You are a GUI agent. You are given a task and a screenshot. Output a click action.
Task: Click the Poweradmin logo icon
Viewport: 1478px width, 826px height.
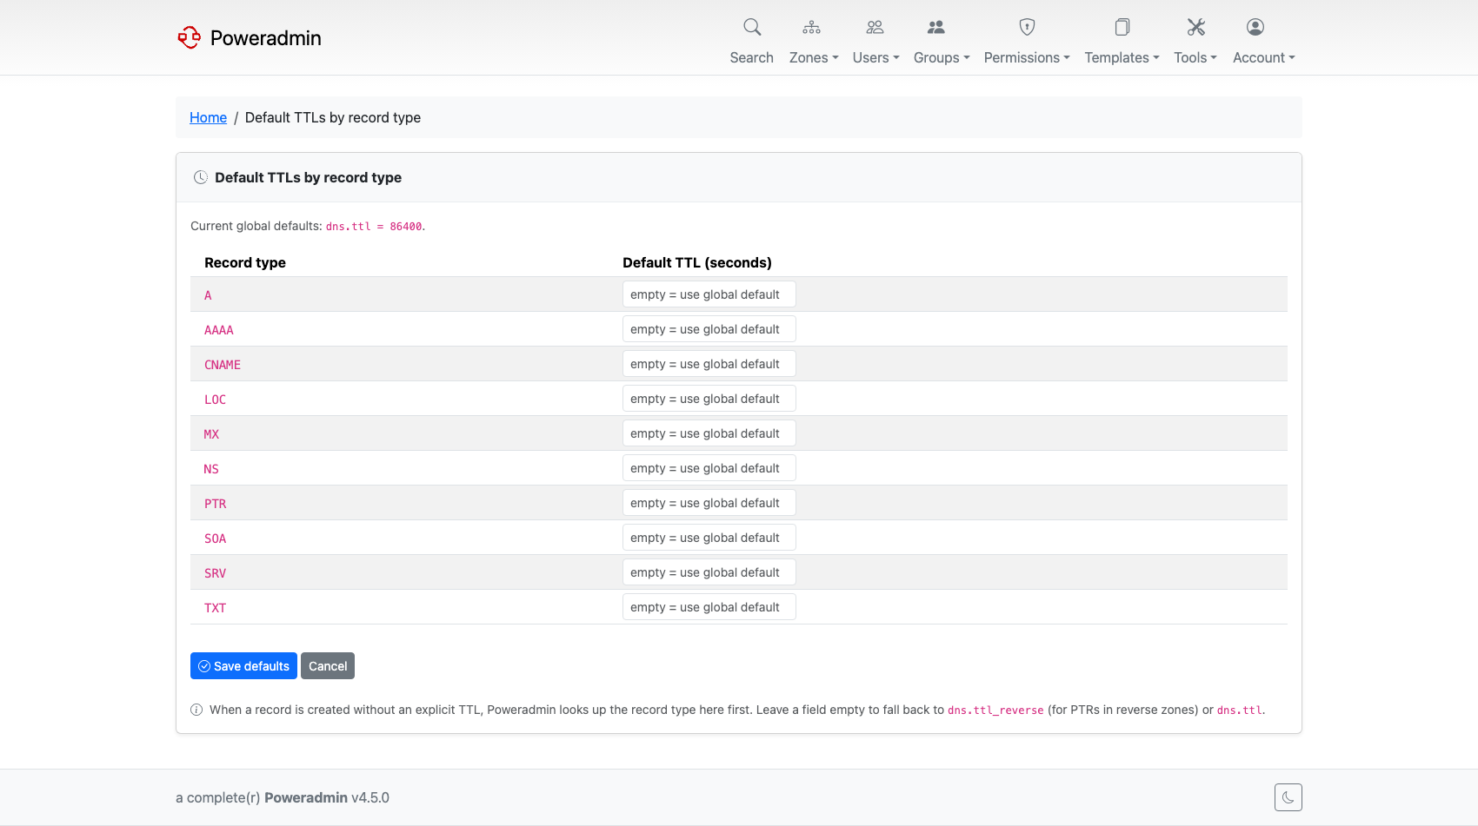189,37
